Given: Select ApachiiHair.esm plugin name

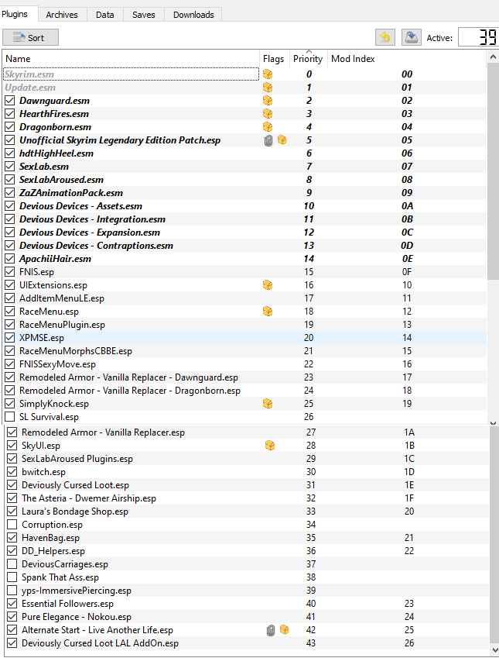Looking at the screenshot, I should tap(55, 259).
